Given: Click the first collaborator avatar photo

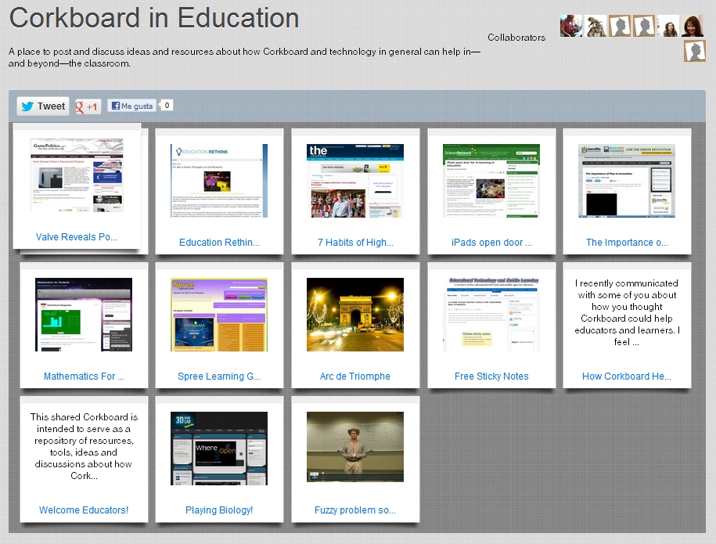Looking at the screenshot, I should [x=570, y=26].
